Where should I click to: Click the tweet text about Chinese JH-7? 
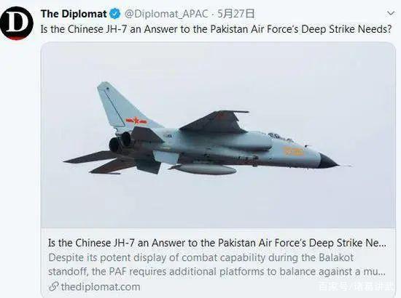pyautogui.click(x=216, y=29)
